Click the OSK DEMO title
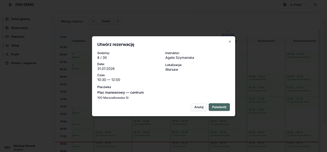The height and width of the screenshot is (152, 327). point(24,4)
